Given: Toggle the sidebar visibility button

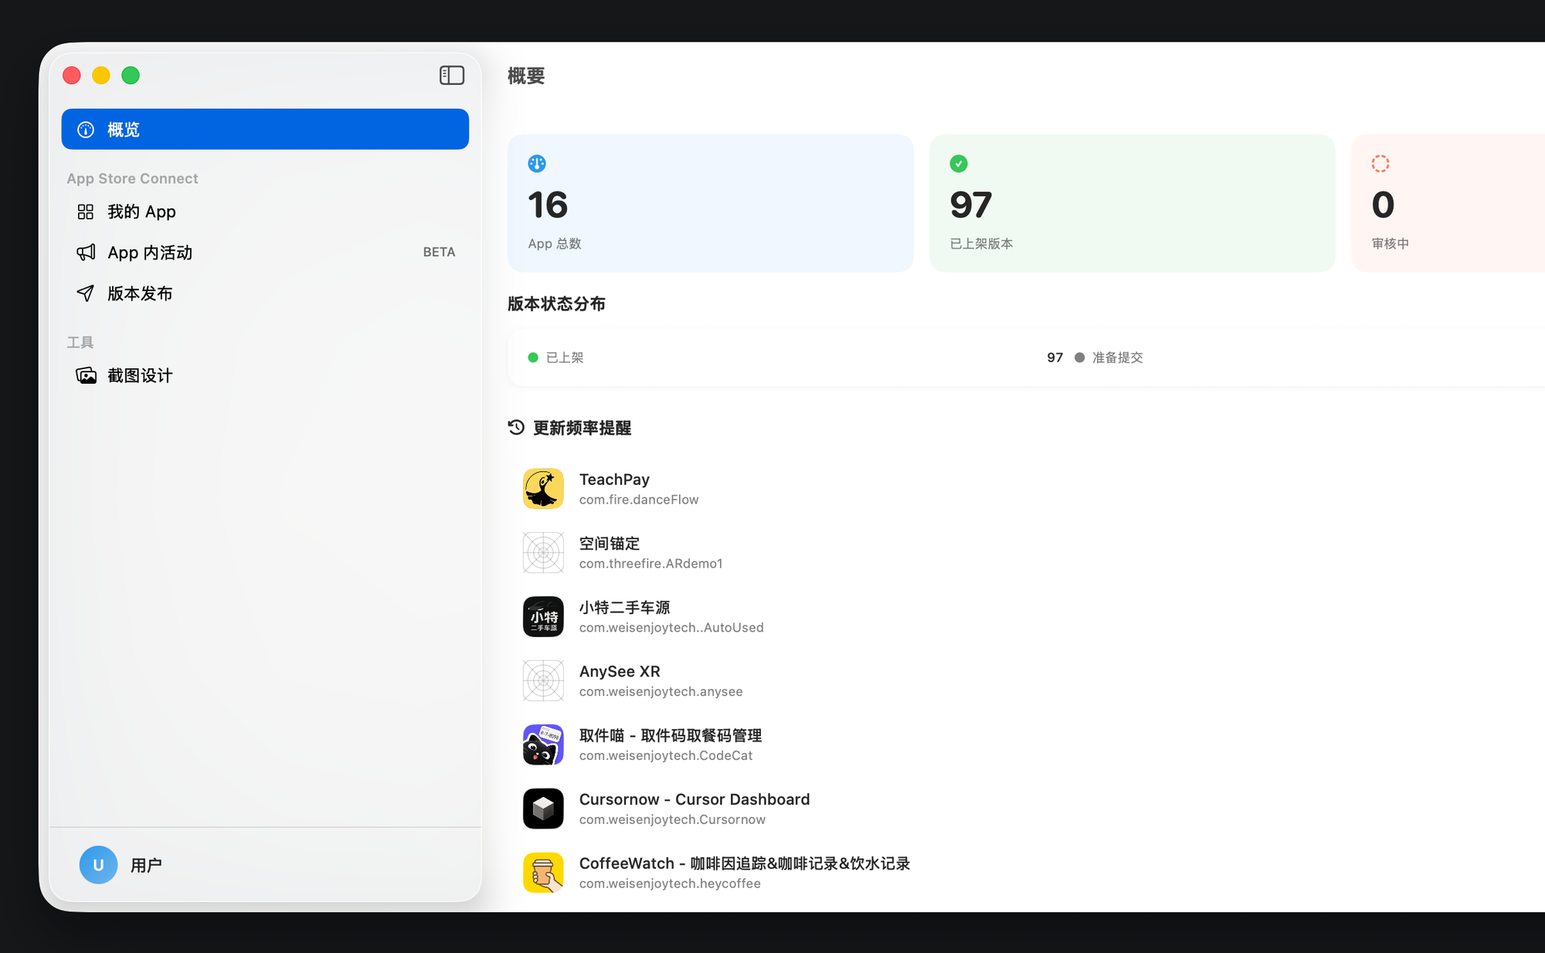Looking at the screenshot, I should [x=452, y=75].
